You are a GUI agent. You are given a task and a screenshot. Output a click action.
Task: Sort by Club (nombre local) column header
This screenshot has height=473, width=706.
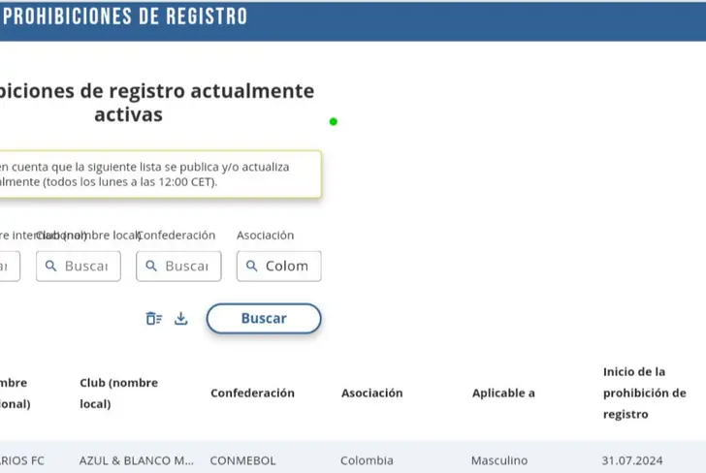point(118,393)
